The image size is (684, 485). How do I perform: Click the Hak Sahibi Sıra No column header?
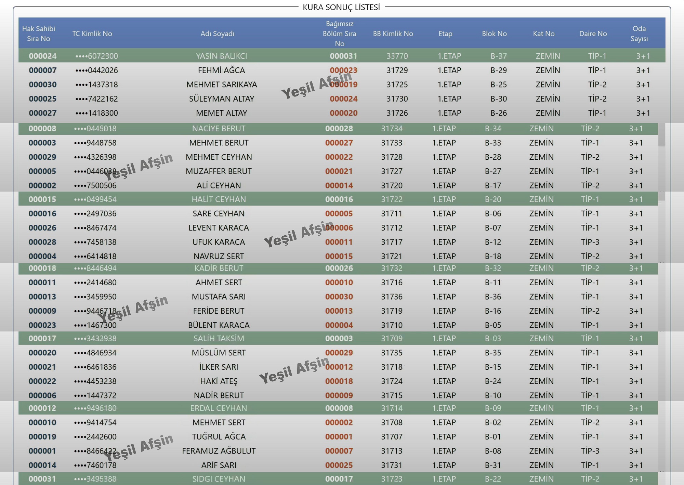tap(38, 34)
